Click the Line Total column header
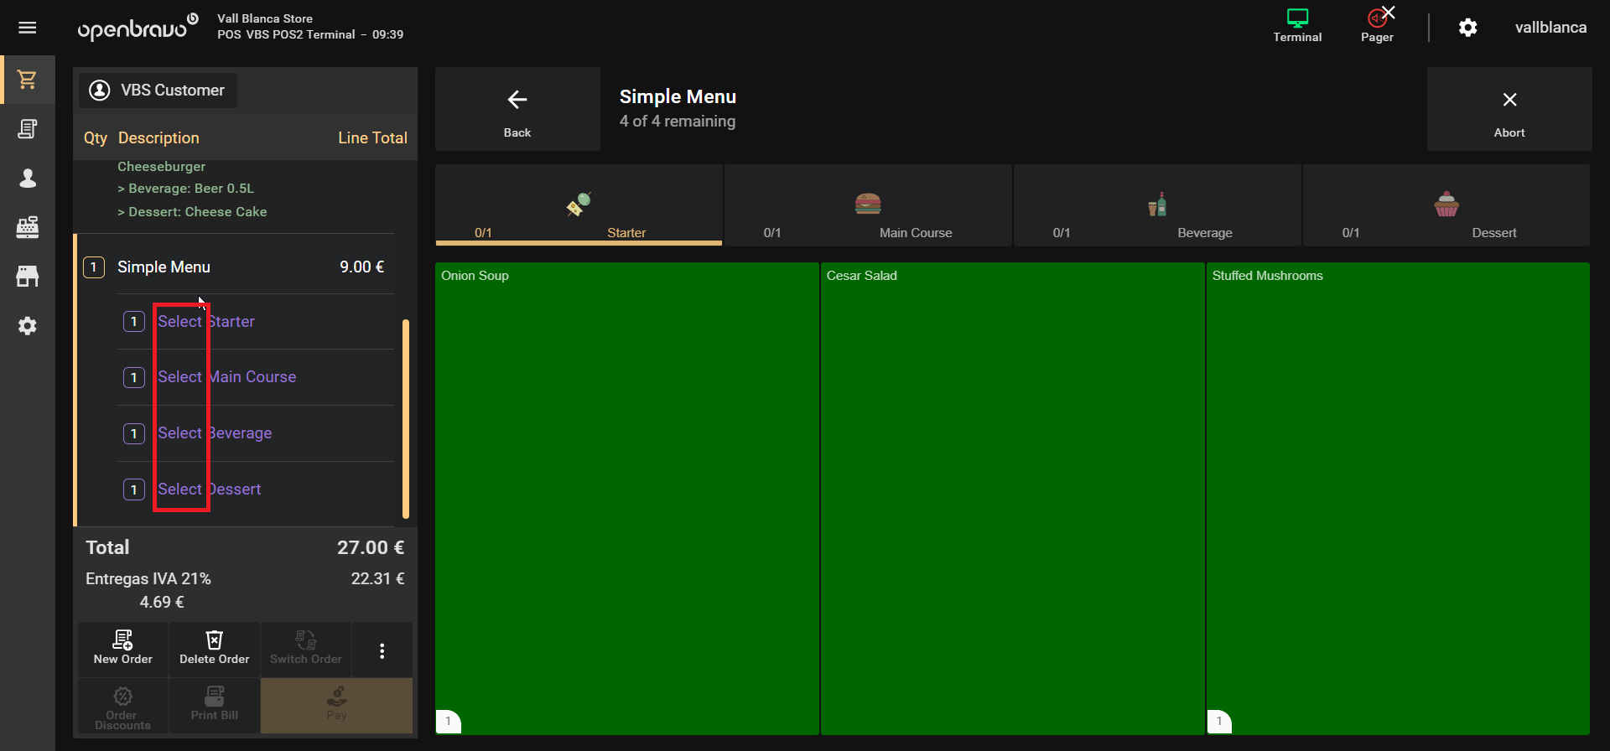The image size is (1610, 751). [x=372, y=138]
